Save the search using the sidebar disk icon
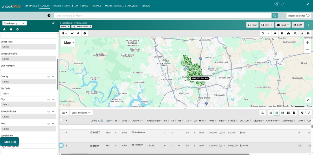Screen dimensions: 313x155 (x=11, y=29)
